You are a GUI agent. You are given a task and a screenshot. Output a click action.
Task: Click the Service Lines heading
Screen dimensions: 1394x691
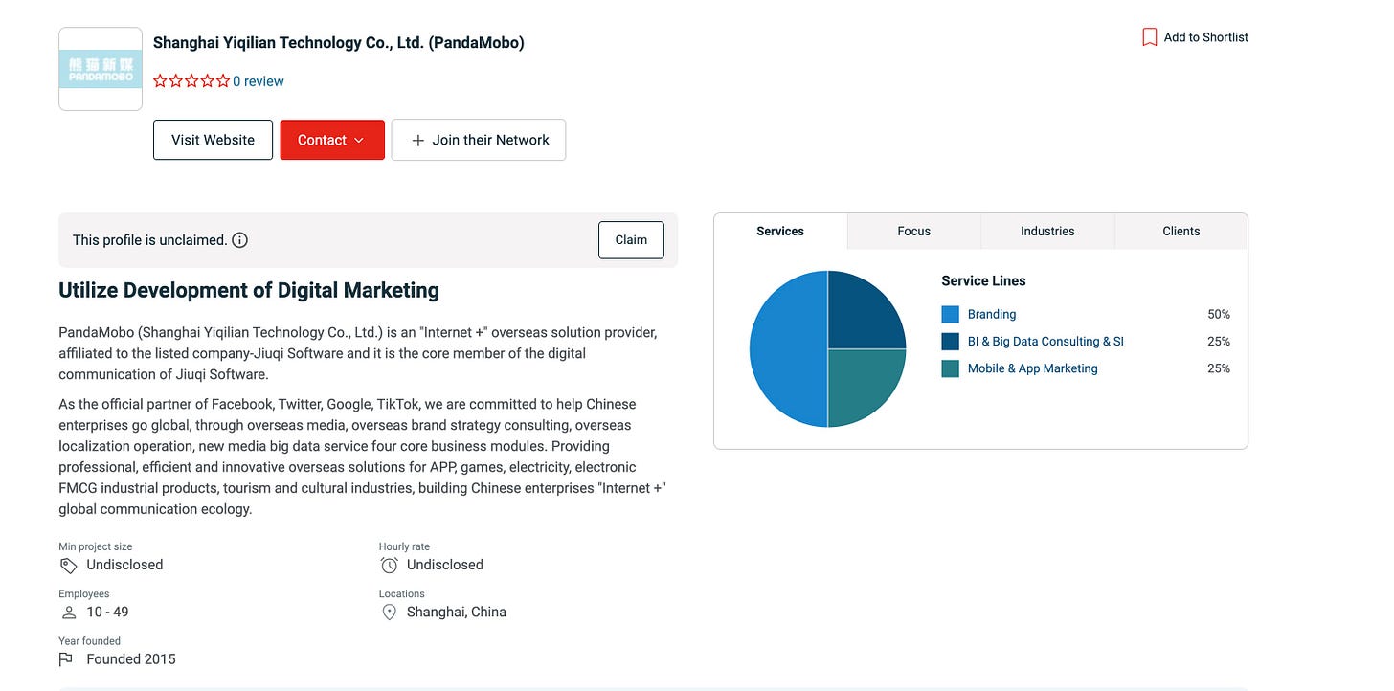tap(983, 281)
